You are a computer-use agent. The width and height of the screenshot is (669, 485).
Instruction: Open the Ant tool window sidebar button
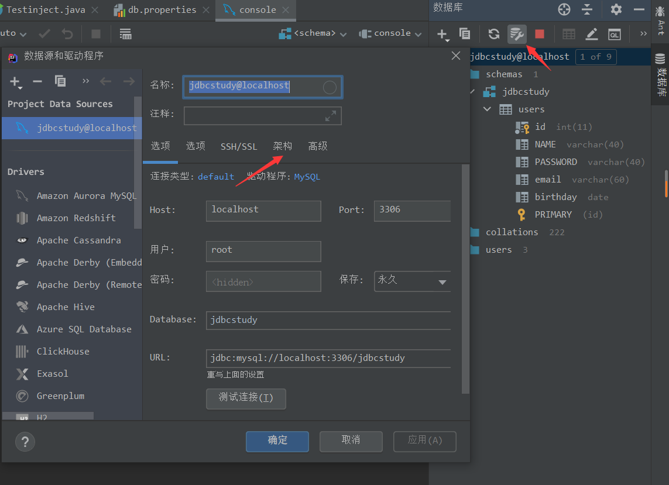[x=660, y=21]
